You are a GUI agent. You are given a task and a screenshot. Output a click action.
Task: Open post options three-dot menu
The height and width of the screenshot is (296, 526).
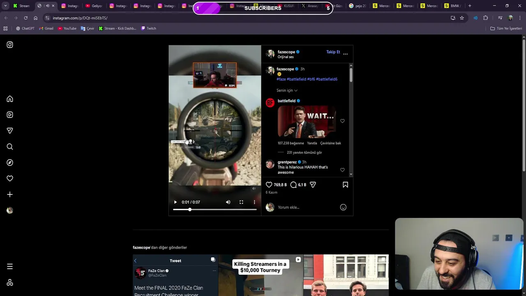coord(345,54)
